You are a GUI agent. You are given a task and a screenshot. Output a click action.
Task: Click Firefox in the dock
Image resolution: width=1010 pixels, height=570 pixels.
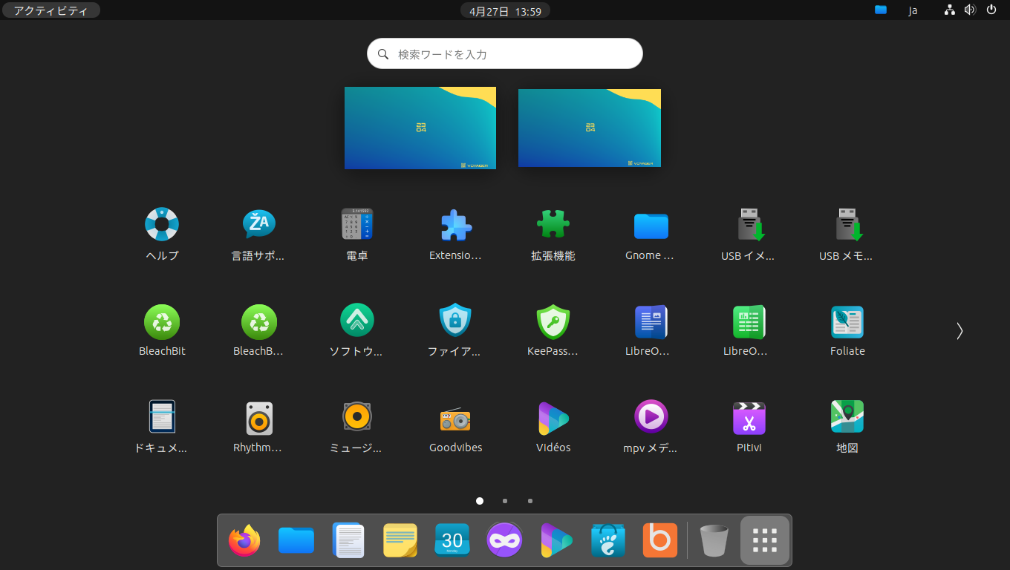click(244, 540)
